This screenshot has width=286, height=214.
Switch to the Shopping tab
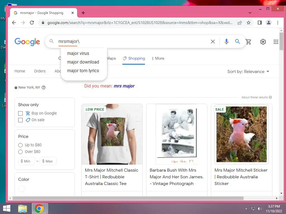[x=134, y=59]
